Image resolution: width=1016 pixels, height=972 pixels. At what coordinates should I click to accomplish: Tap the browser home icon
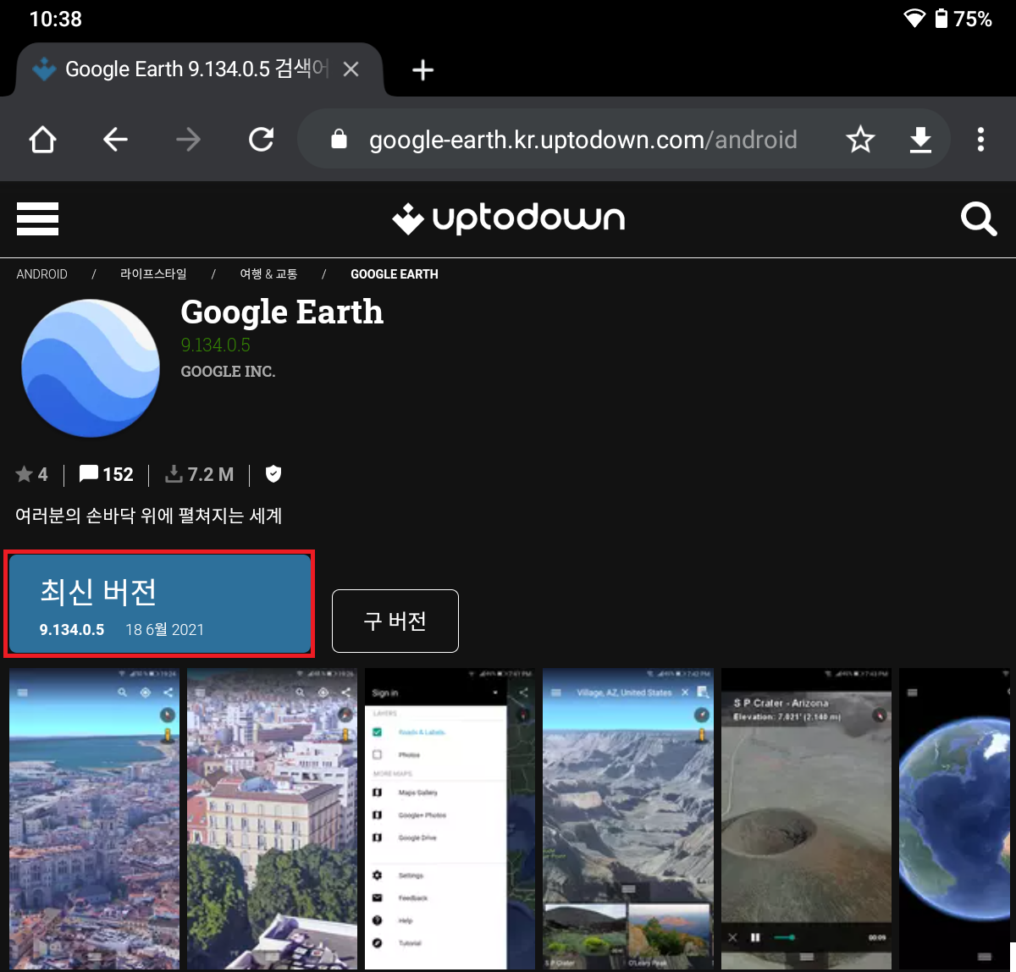[x=42, y=140]
